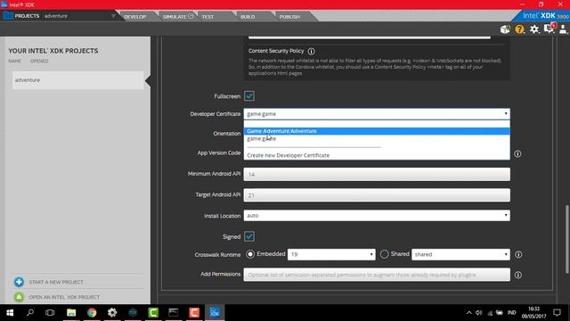Show hidden system tray icons

pos(469,313)
